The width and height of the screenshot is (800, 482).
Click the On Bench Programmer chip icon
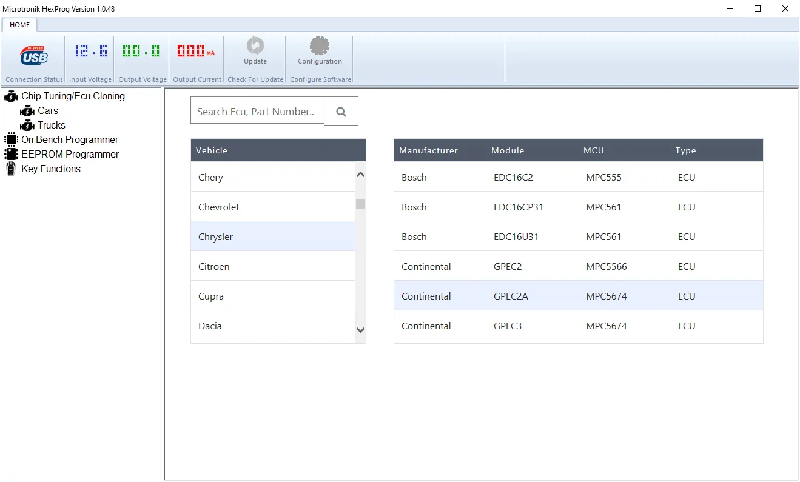coord(11,139)
